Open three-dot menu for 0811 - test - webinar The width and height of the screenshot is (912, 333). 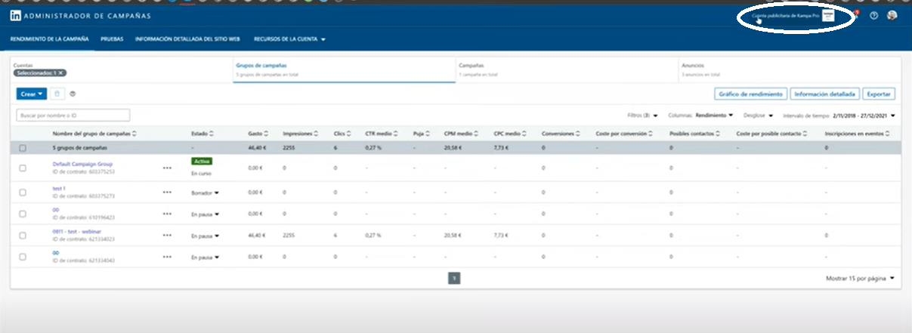167,236
